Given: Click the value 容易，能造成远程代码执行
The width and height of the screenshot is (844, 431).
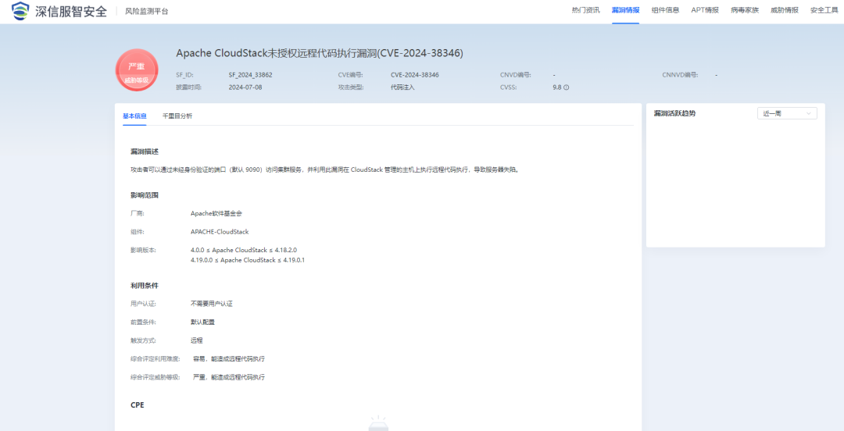Looking at the screenshot, I should pyautogui.click(x=229, y=359).
